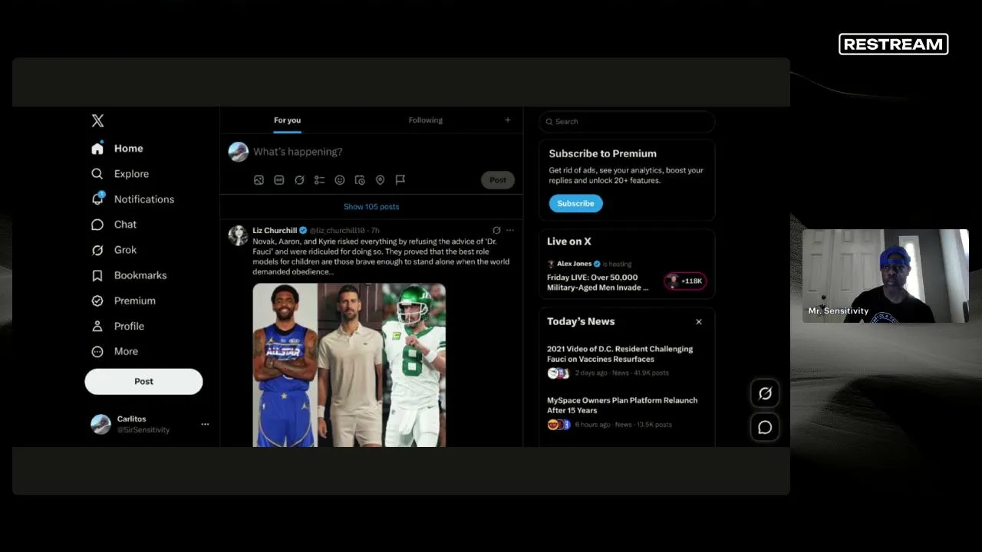Schedule the post with calendar icon
The image size is (982, 552).
point(360,180)
